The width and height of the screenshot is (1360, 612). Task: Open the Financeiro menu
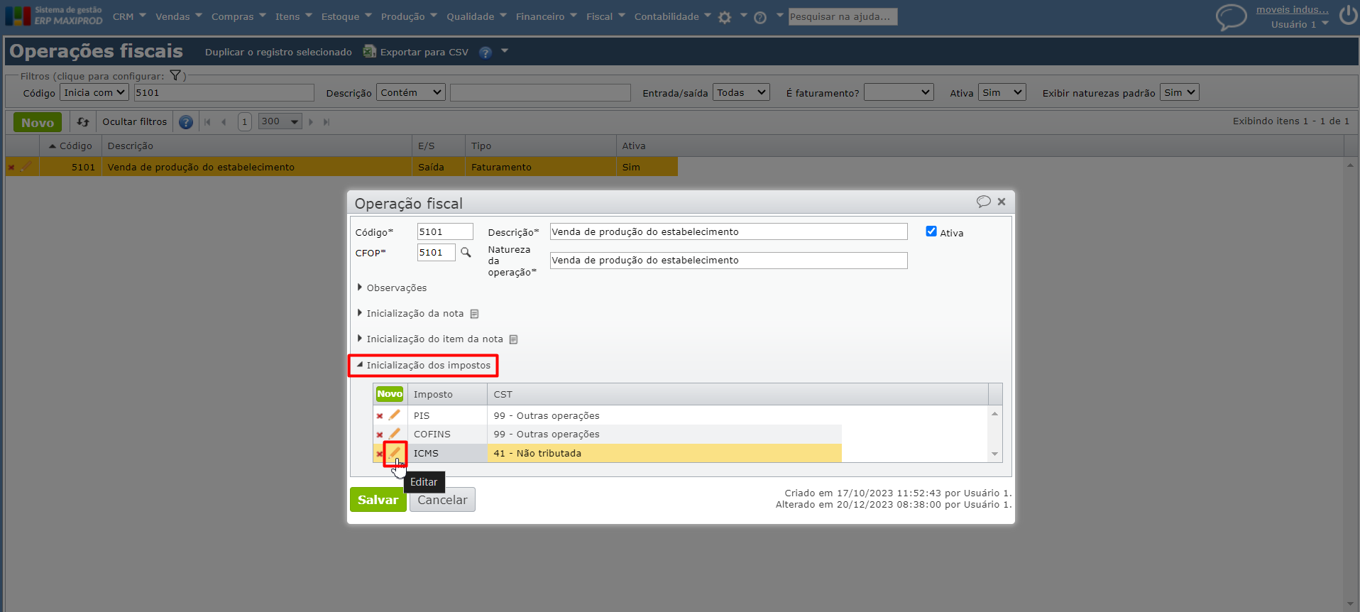547,16
